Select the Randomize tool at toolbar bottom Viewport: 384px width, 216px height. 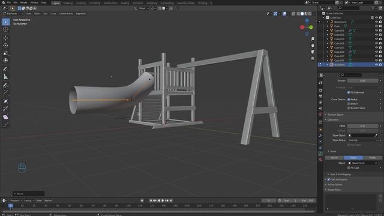click(x=5, y=125)
